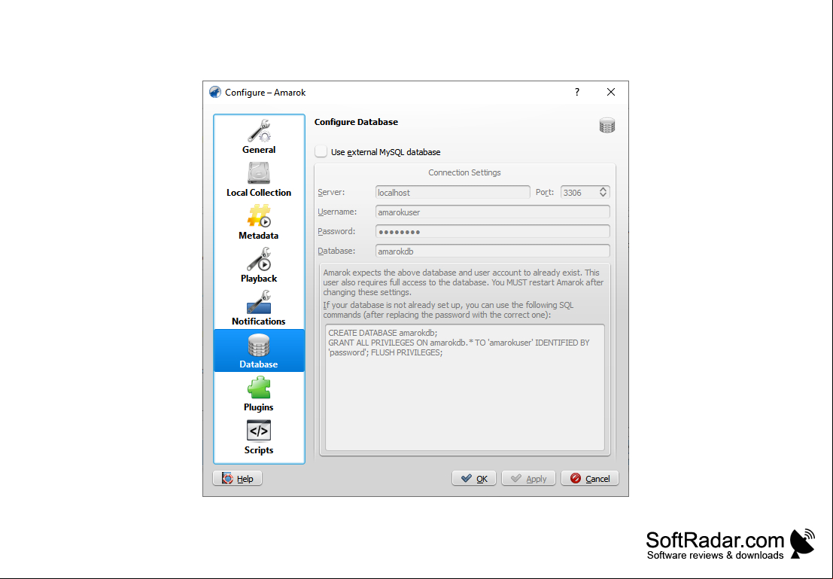Open Help from the bottom-left button
This screenshot has width=833, height=579.
pos(238,479)
